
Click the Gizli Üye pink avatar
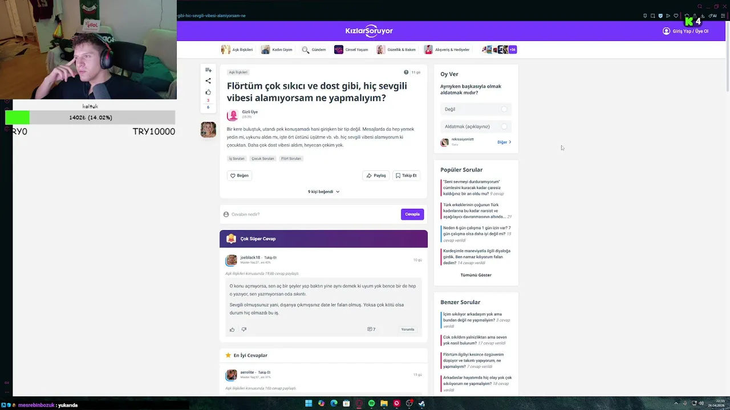[x=233, y=116]
